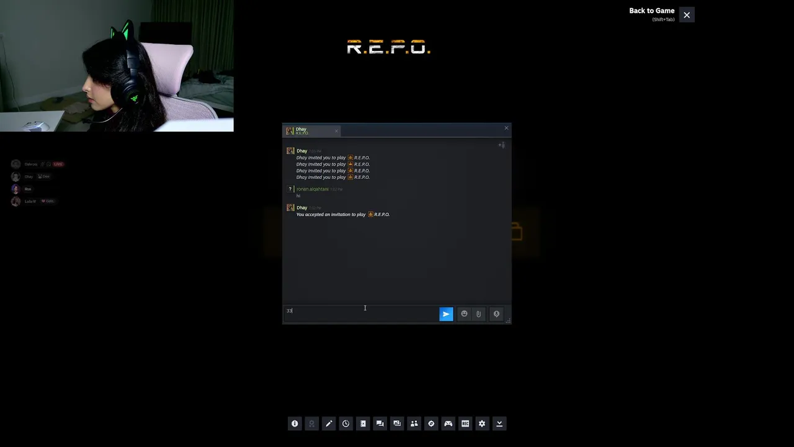This screenshot has width=794, height=447.
Task: Click the first 'Dhay invited you to play' line
Action: [x=333, y=158]
